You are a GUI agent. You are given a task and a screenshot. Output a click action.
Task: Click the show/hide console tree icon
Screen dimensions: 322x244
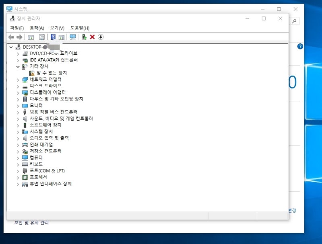pyautogui.click(x=31, y=37)
